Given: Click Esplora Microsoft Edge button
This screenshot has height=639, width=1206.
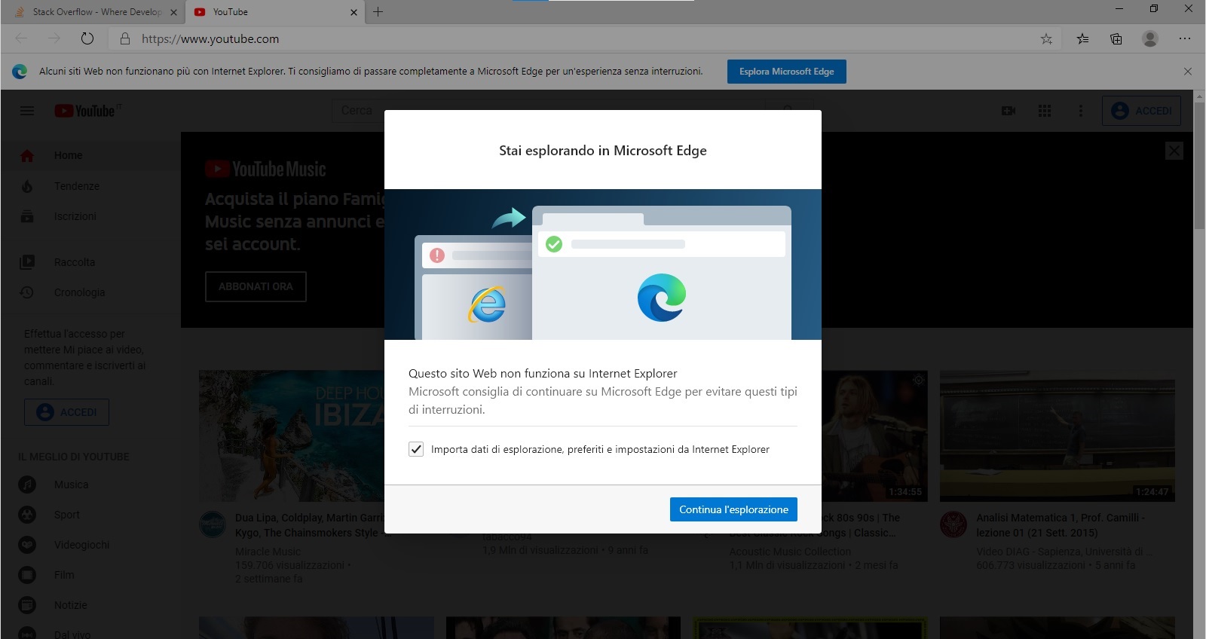Looking at the screenshot, I should tap(786, 72).
